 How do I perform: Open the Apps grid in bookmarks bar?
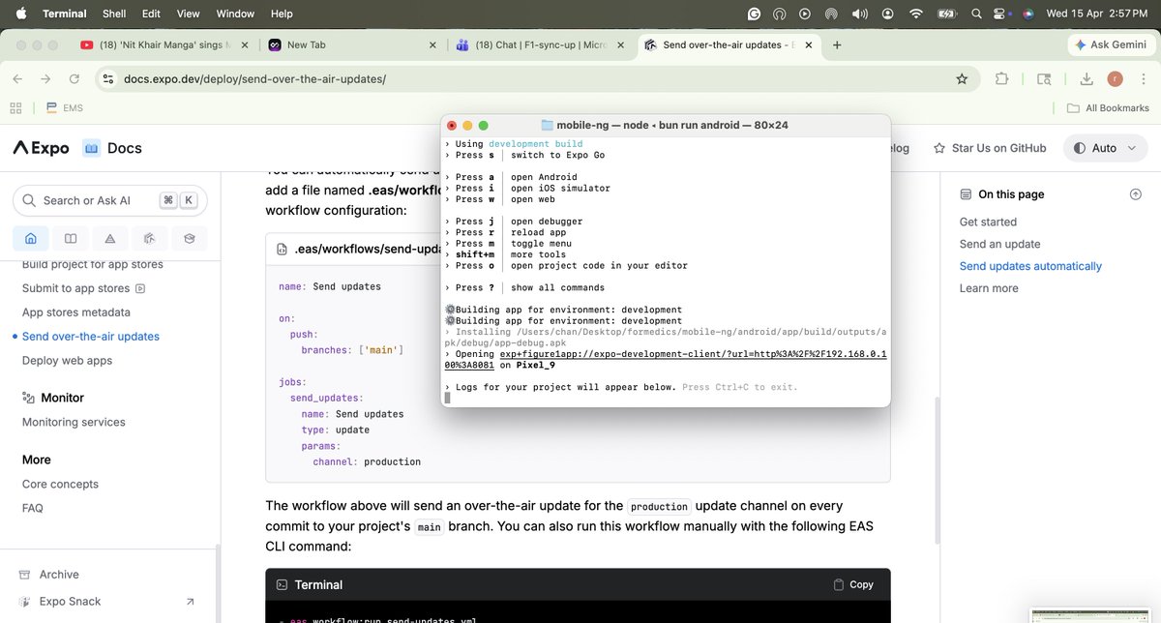15,108
